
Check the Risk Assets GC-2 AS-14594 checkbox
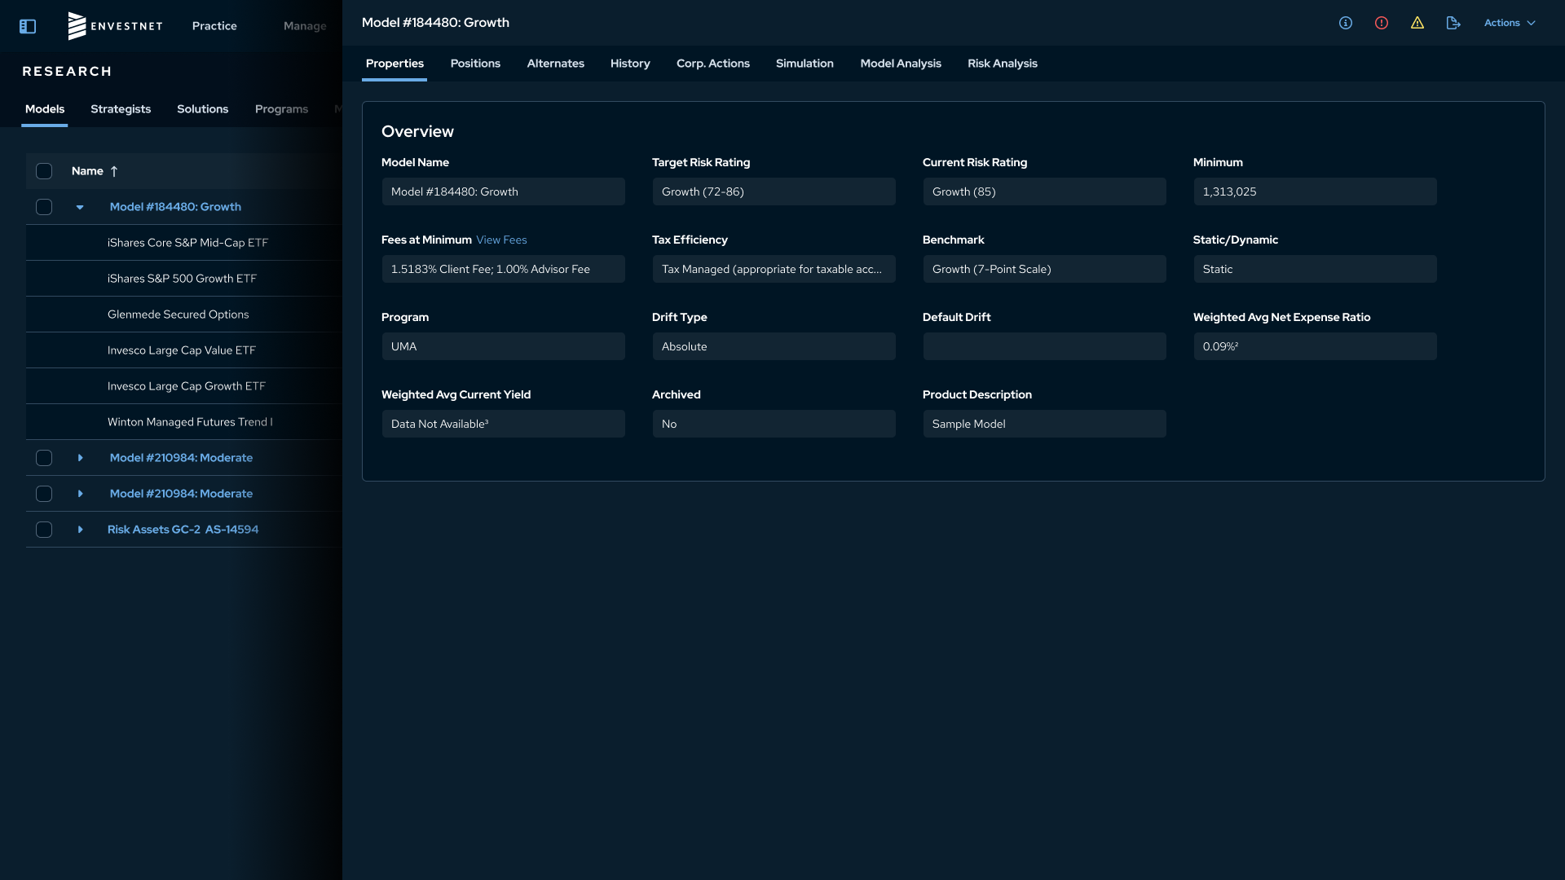(44, 530)
